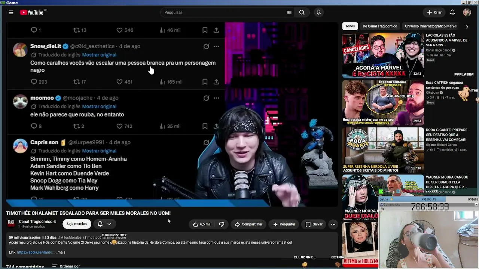
Task: Open the apoia.se link in description
Action: 35,252
